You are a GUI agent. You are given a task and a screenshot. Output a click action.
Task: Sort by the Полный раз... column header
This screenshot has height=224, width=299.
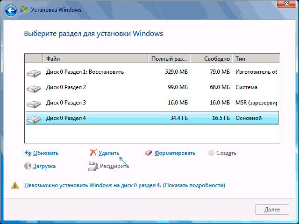click(x=169, y=58)
